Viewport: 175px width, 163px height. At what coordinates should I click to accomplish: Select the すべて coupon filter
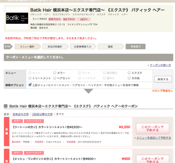[60, 114]
